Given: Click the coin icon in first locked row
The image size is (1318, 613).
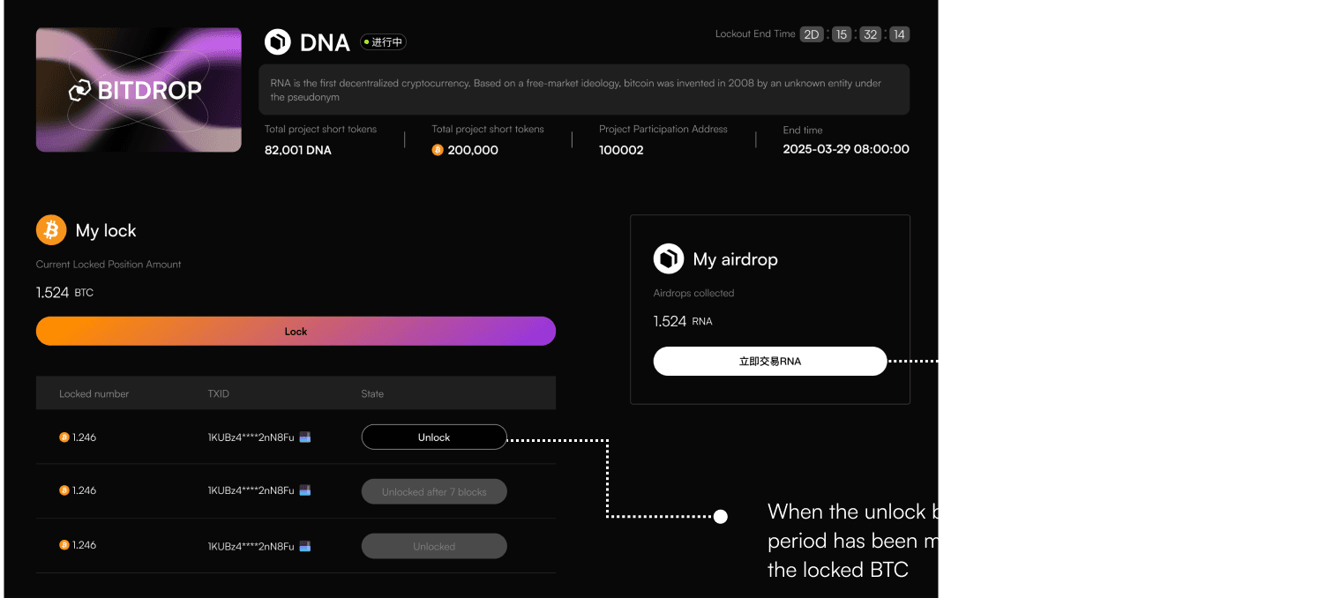Looking at the screenshot, I should click(x=64, y=437).
